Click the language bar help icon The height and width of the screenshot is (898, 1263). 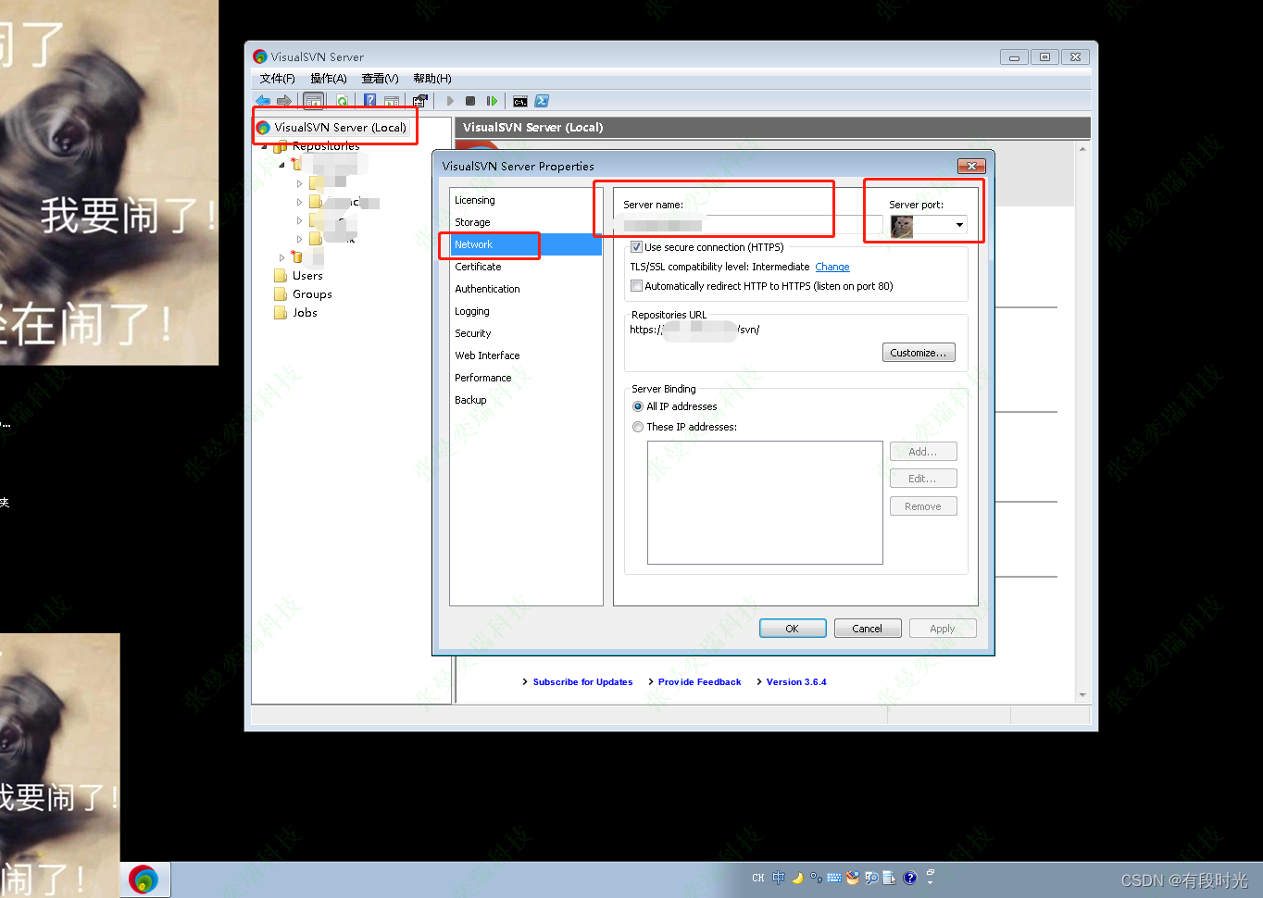pos(910,878)
